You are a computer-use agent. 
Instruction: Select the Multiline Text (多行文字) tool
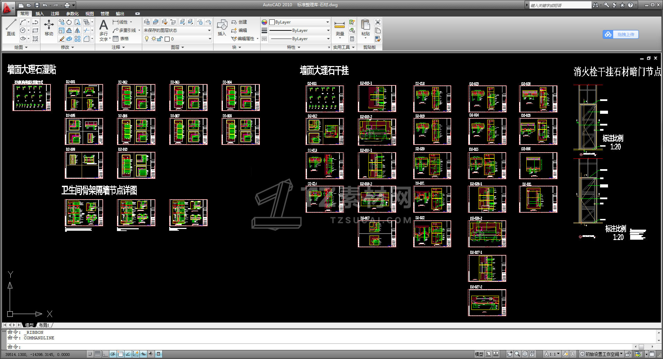[x=103, y=30]
